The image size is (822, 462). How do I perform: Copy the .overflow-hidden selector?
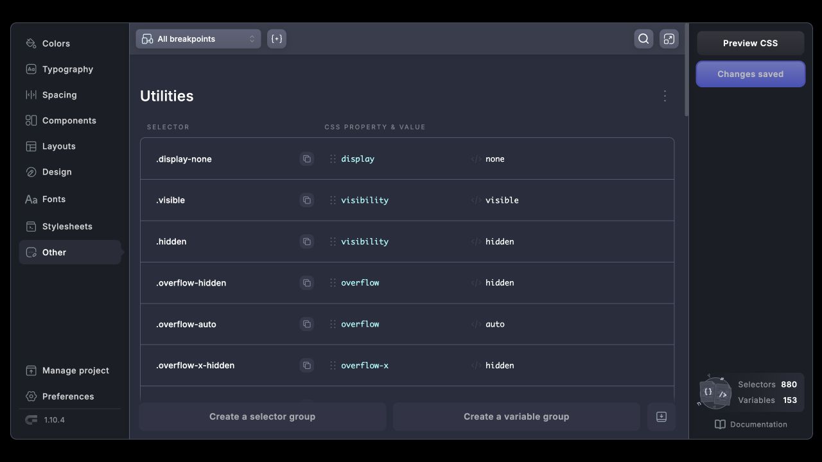(x=307, y=282)
